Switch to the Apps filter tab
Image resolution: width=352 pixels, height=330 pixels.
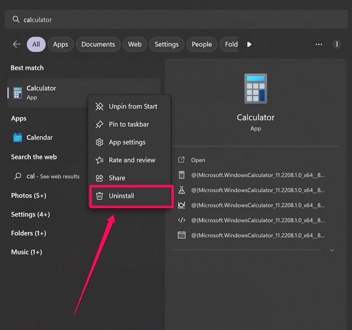point(61,45)
